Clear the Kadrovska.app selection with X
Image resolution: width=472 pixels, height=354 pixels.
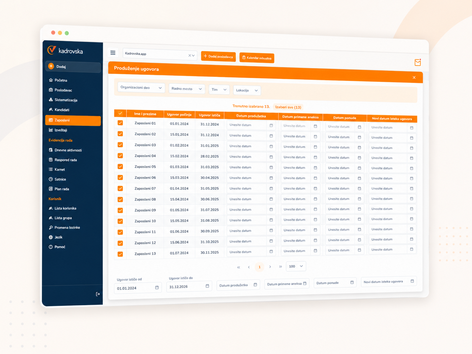pyautogui.click(x=189, y=55)
